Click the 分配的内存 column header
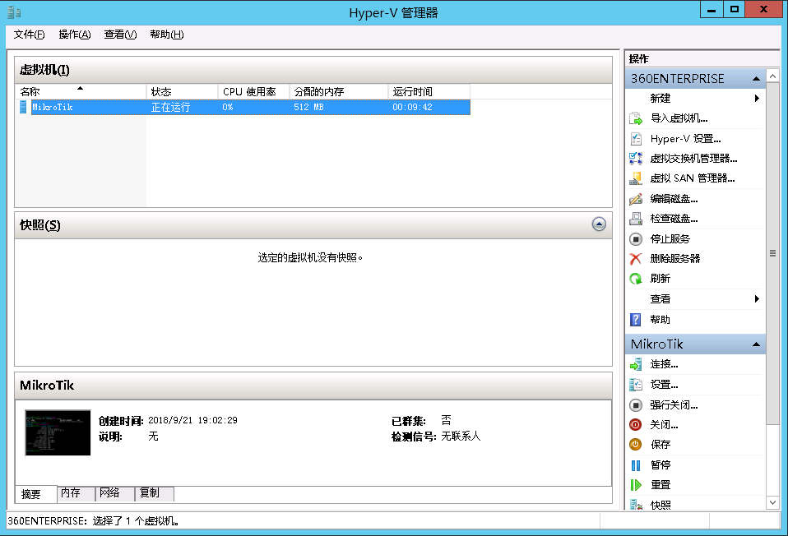The width and height of the screenshot is (788, 536). coord(339,91)
